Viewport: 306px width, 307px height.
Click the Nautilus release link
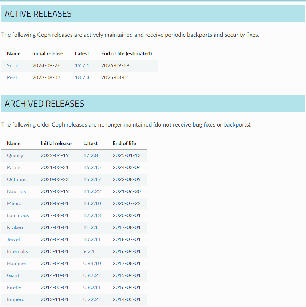click(16, 191)
